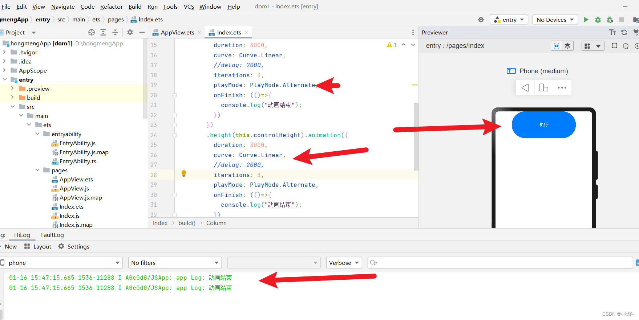Viewport: 639px width, 320px height.
Task: Click the HiLog search input field
Action: pos(500,263)
